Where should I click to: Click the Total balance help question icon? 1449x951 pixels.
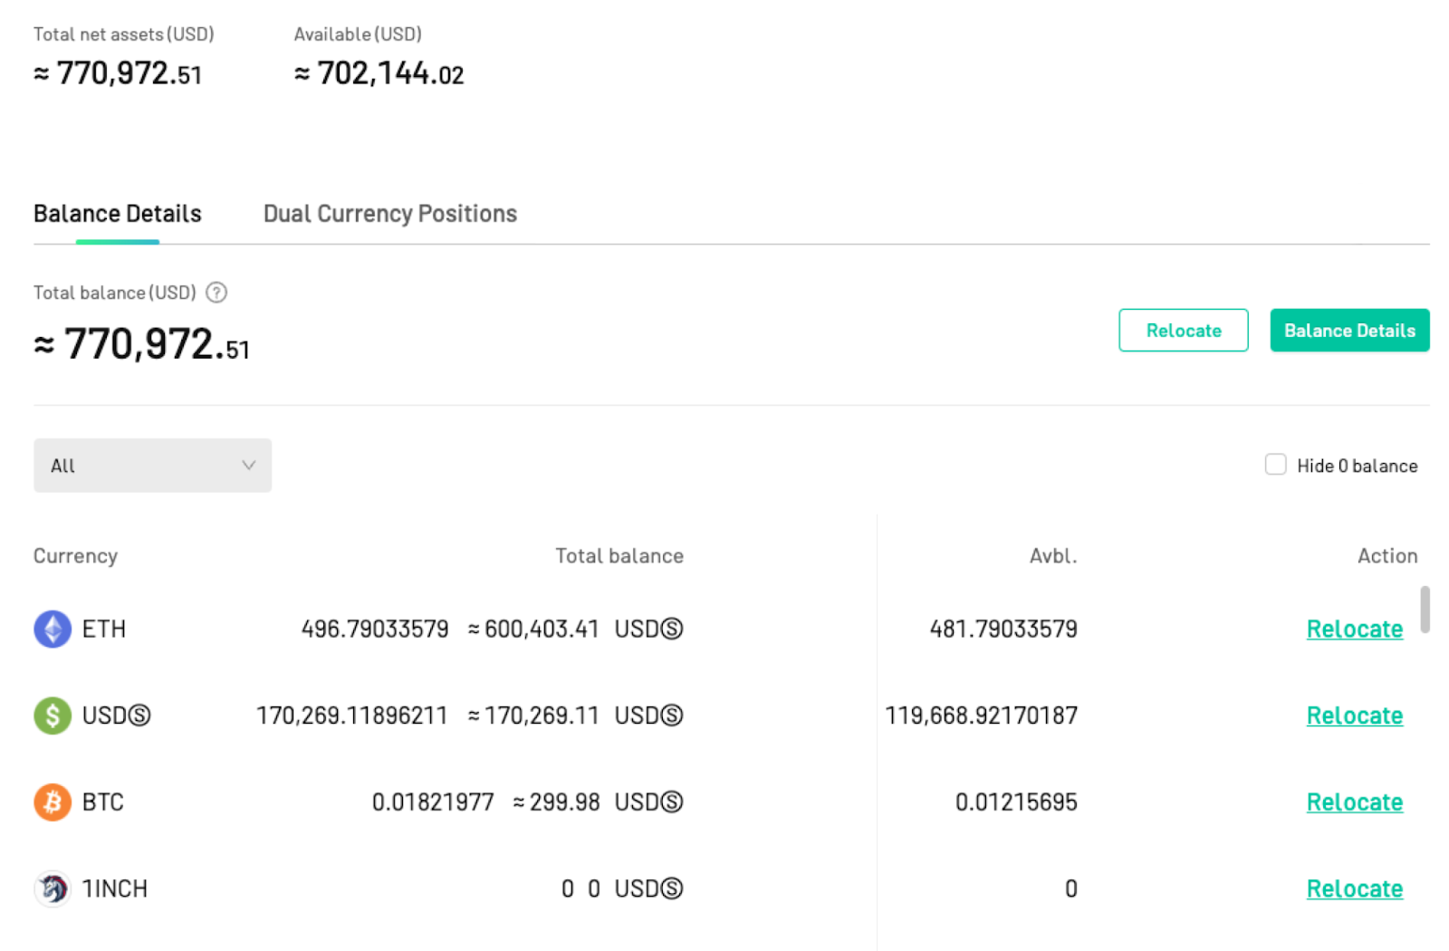(216, 293)
